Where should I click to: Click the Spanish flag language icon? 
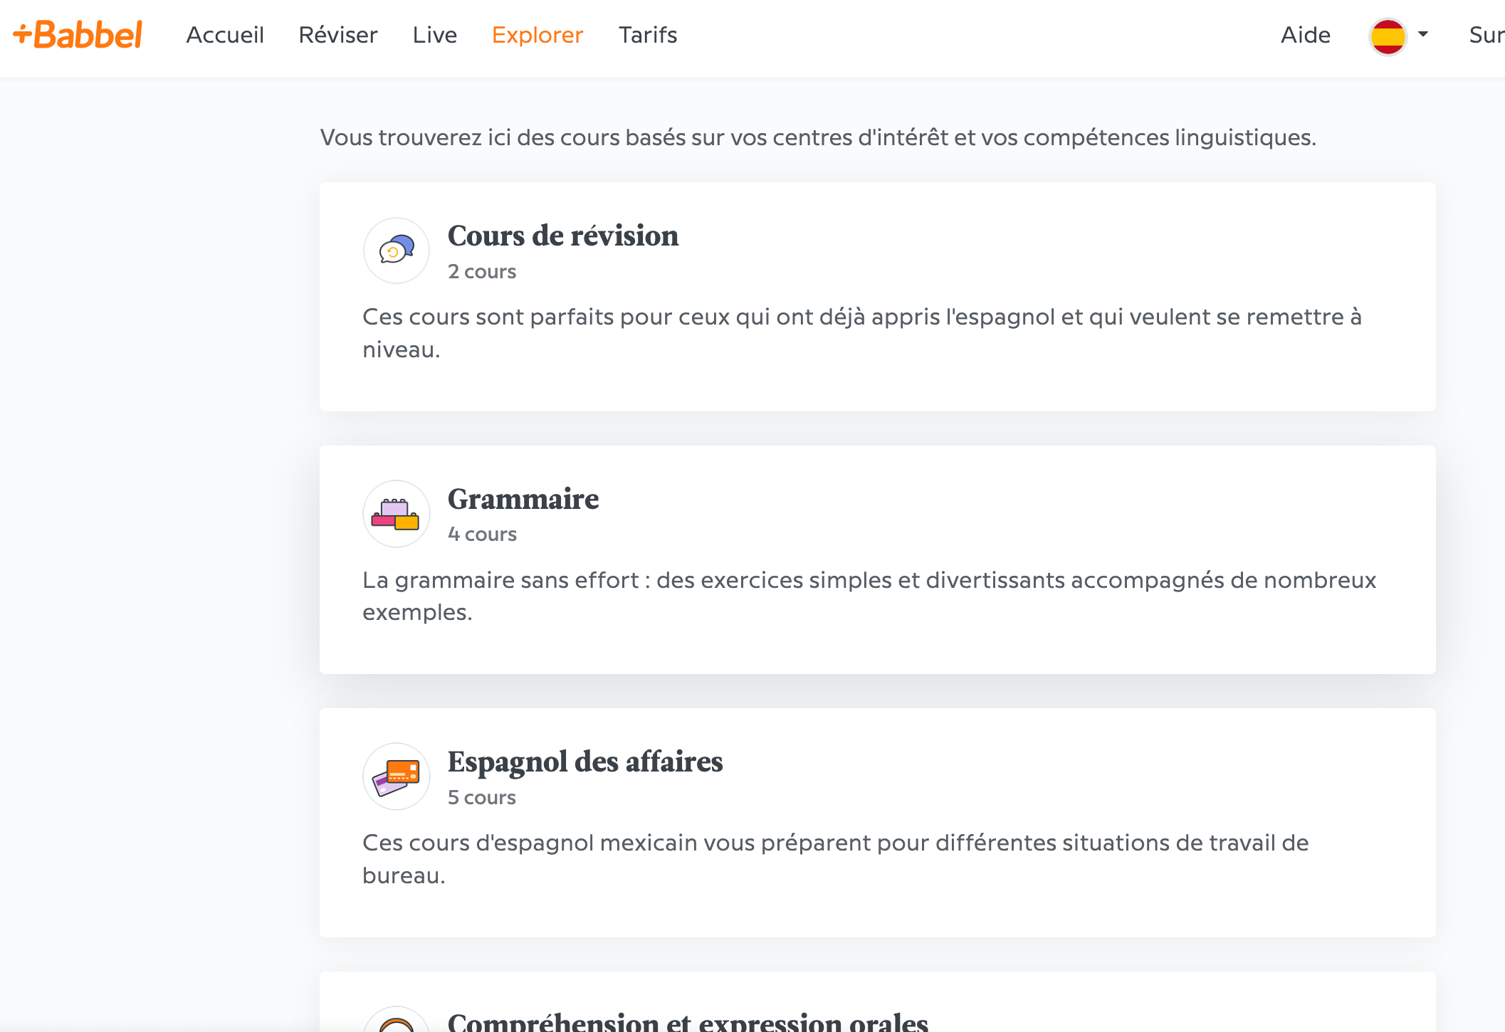[1388, 36]
